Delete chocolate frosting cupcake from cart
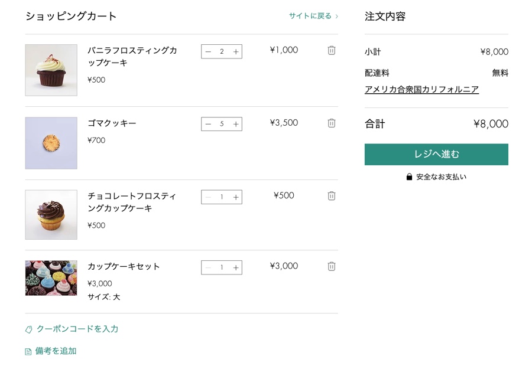The height and width of the screenshot is (366, 532). tap(332, 195)
